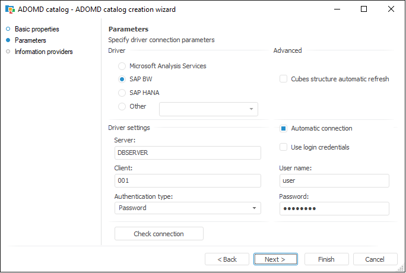Open the Other driver dropdown list

click(251, 109)
